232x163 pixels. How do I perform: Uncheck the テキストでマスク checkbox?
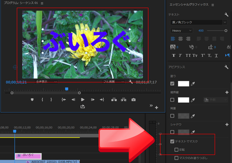pyautogui.click(x=172, y=141)
